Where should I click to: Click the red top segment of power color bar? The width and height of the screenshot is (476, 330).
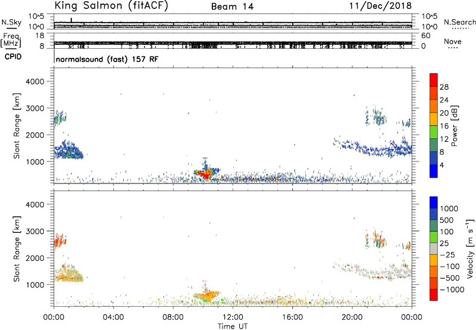click(434, 80)
